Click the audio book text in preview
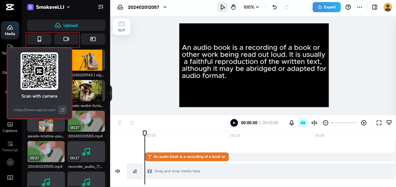396x187 pixels. click(254, 61)
